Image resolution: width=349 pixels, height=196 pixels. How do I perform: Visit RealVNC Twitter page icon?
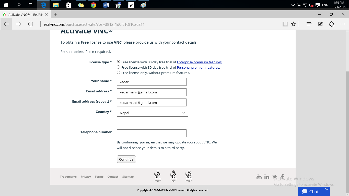(x=275, y=177)
